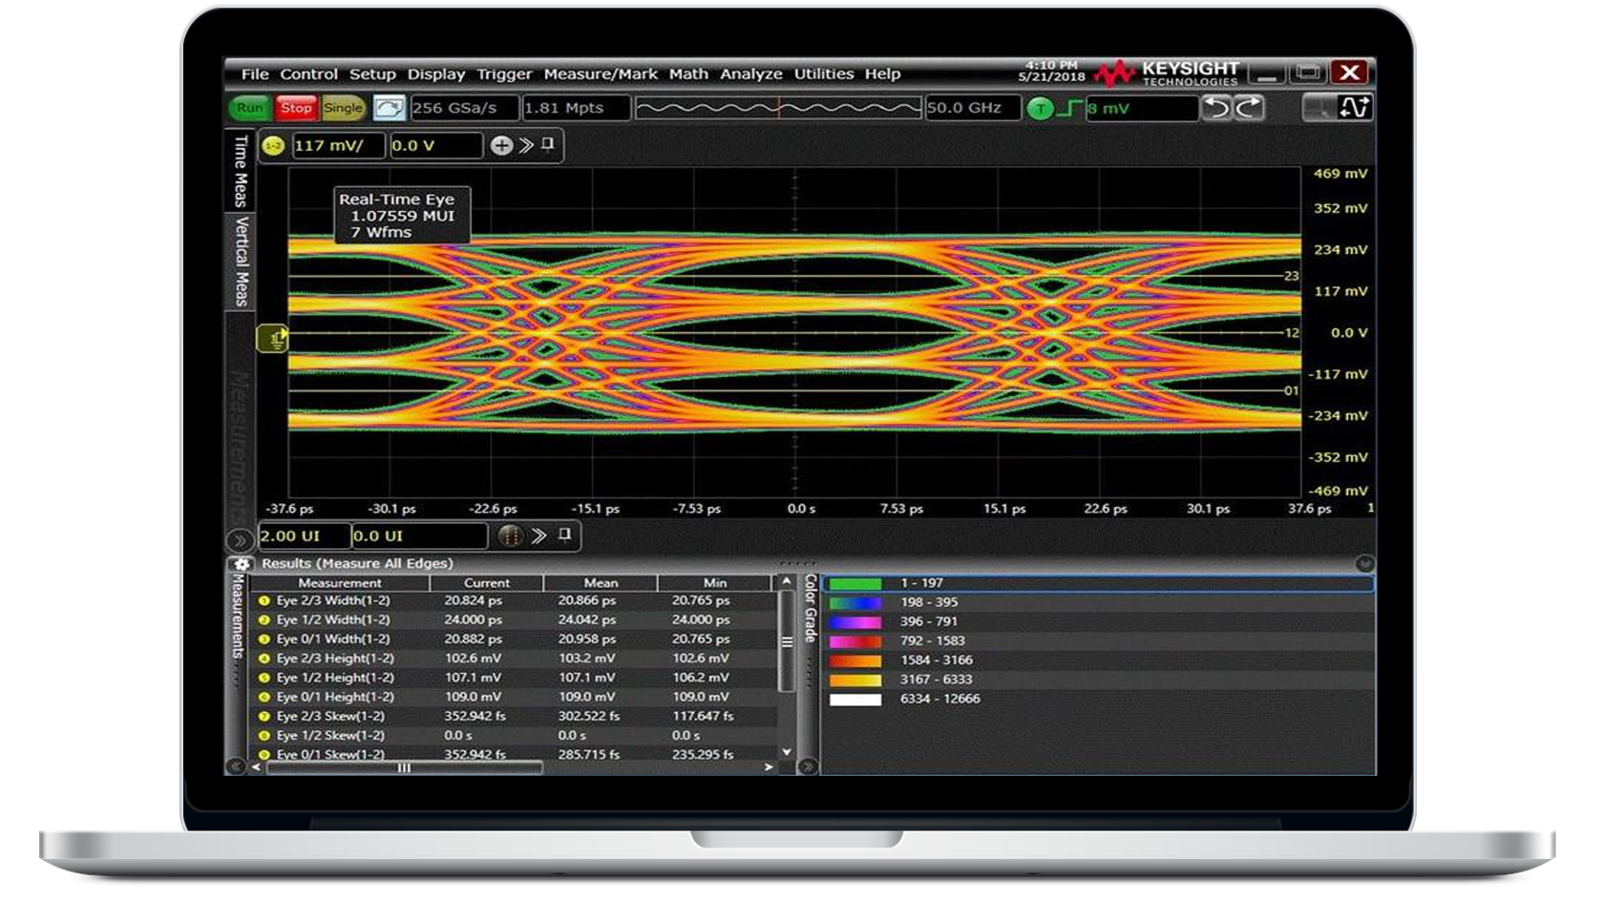The image size is (1603, 902).
Task: Open the Measure/Mark menu
Action: (600, 73)
